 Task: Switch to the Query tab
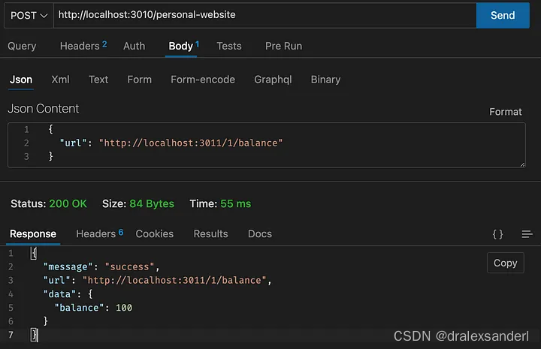tap(22, 46)
